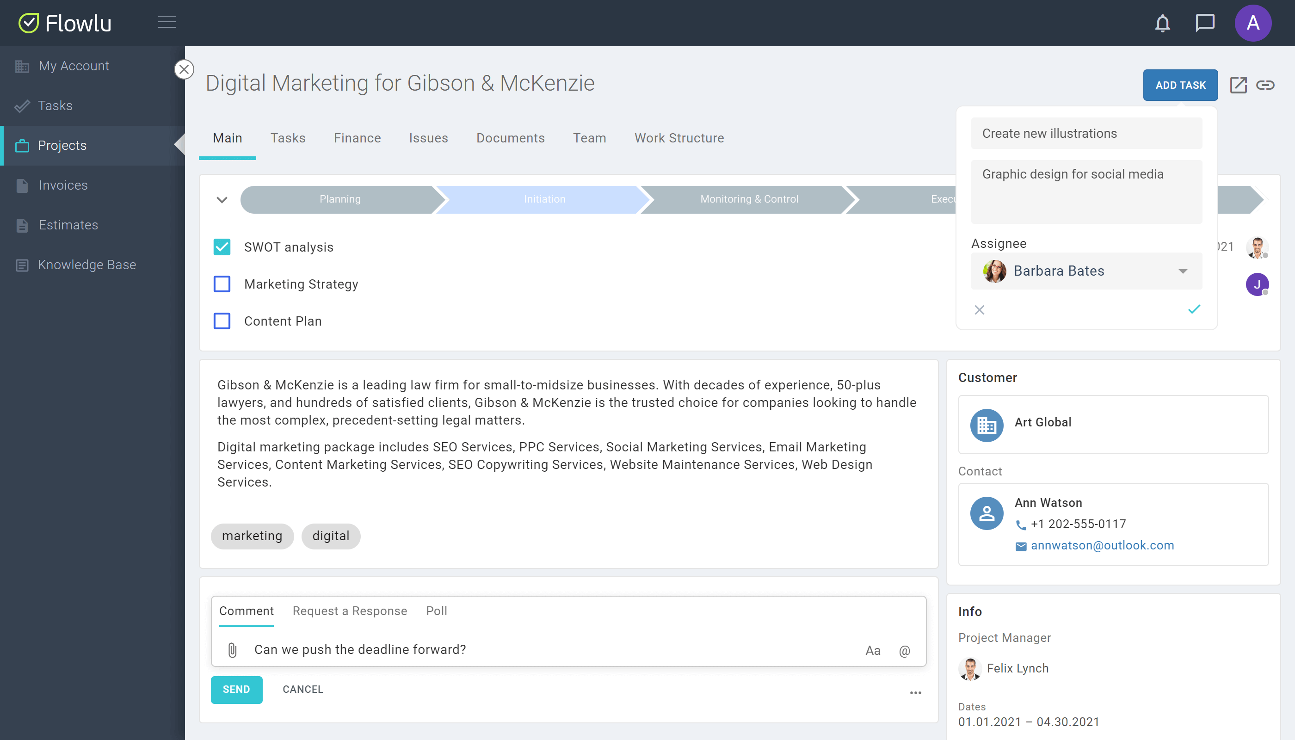Uncheck the SWOT analysis checkbox
Screen dimensions: 1295x740
(x=222, y=247)
